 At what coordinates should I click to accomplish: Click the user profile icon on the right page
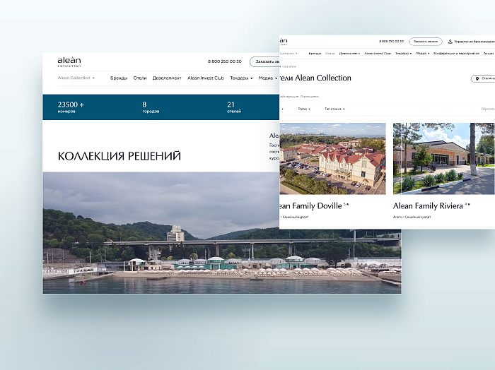point(450,41)
